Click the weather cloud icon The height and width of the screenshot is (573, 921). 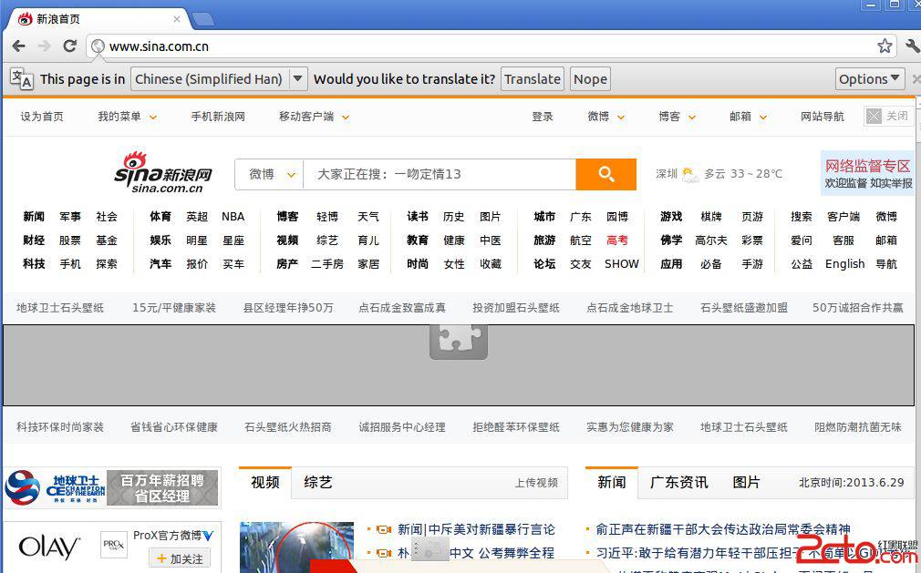690,174
